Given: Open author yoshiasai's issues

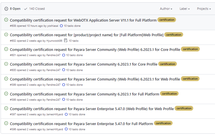Looking at the screenshot, I should point(53,26).
